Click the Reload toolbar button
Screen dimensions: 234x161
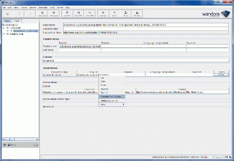click(7, 13)
